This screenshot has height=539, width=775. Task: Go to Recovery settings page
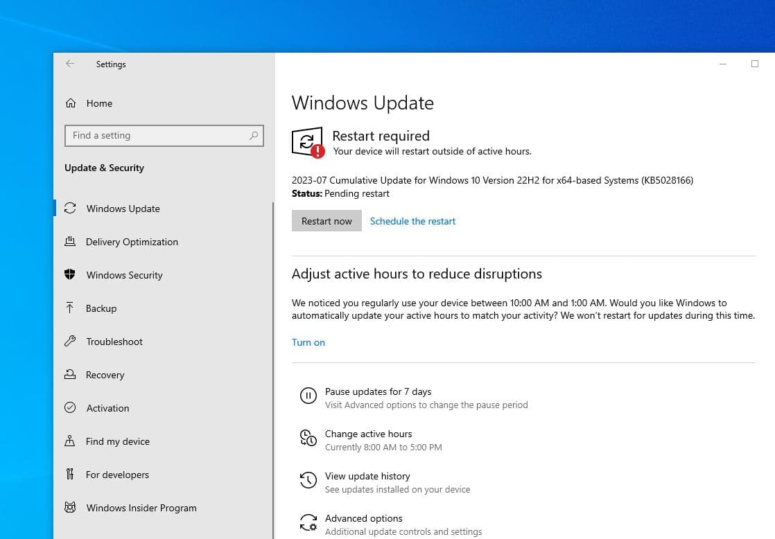(x=105, y=375)
